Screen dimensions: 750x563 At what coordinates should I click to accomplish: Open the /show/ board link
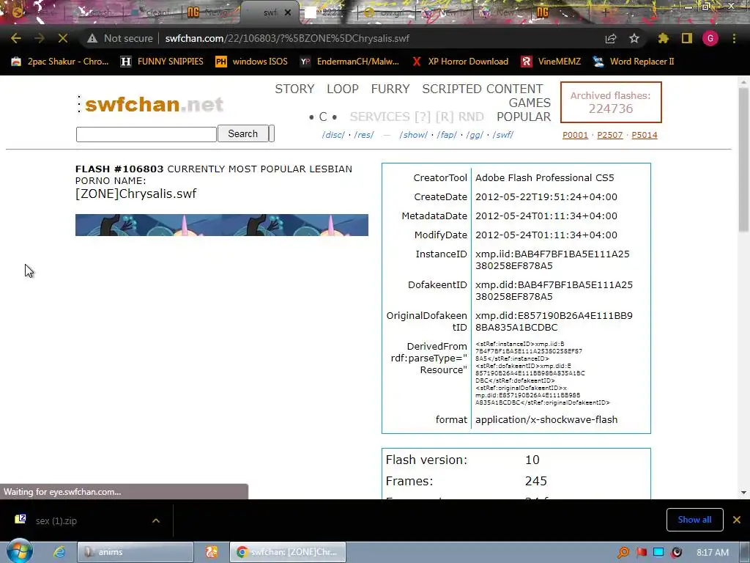coord(413,135)
